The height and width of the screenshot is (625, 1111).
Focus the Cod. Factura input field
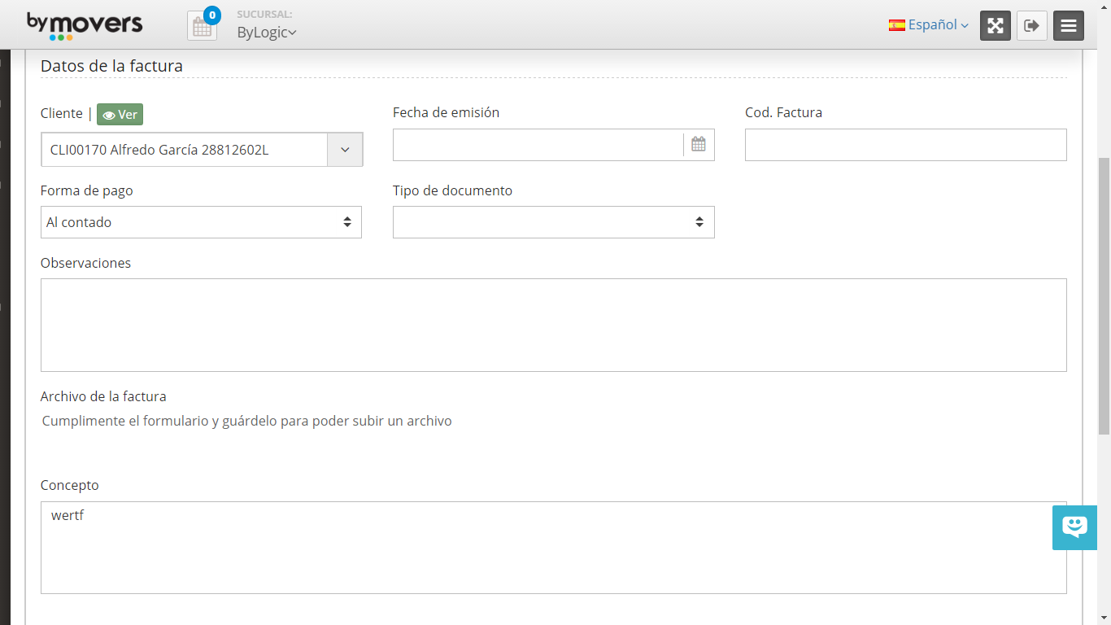pyautogui.click(x=905, y=145)
